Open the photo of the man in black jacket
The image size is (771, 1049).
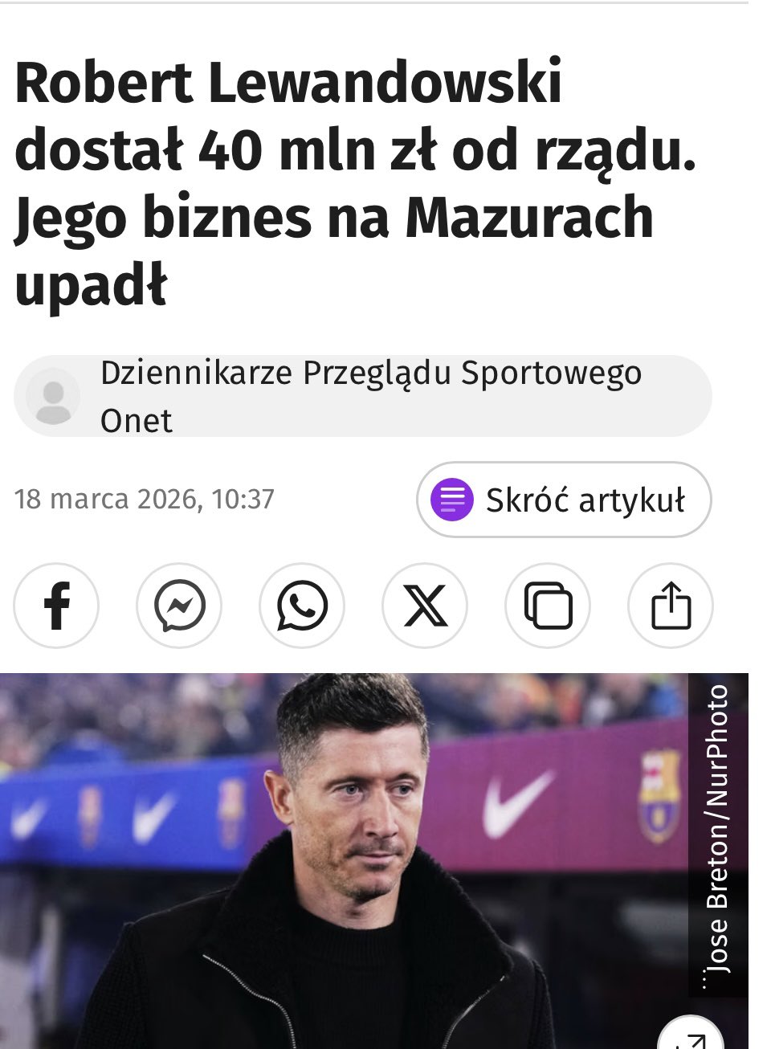(x=374, y=861)
